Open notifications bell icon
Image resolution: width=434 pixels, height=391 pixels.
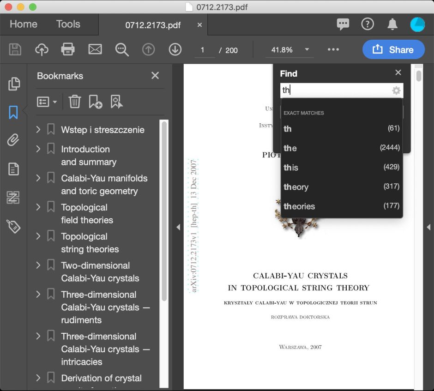(392, 24)
